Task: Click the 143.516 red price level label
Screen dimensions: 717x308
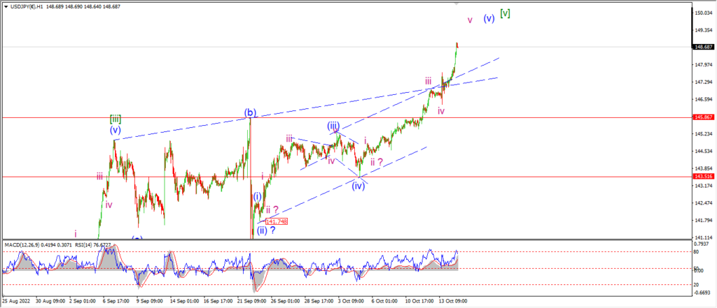Action: click(x=703, y=176)
